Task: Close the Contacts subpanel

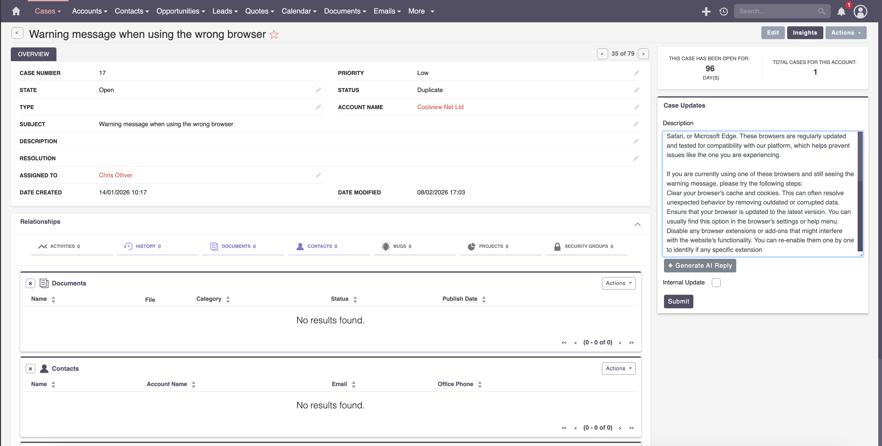Action: [30, 369]
